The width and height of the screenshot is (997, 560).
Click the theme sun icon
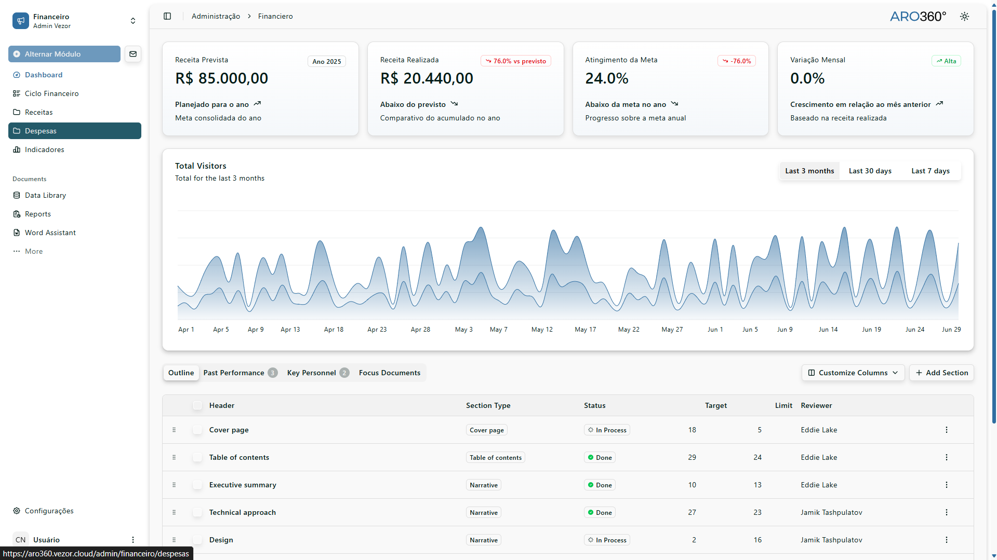[x=964, y=17]
